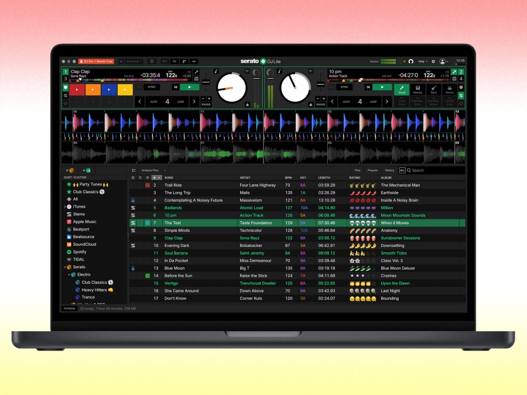Click the REC icon in the top toolbar
527x395 pixels.
[x=165, y=61]
